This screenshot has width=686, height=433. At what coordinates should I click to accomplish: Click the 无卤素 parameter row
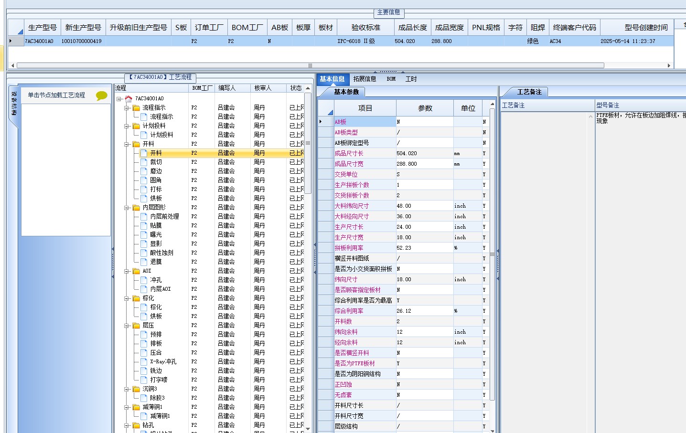tap(405, 395)
